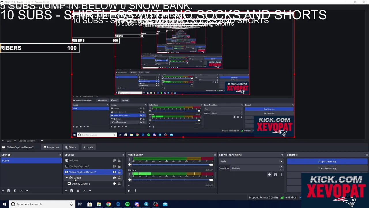The image size is (369, 208).
Task: Unlock the Group source
Action: 119,178
